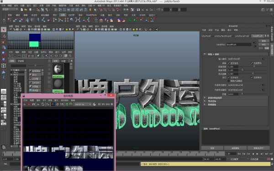274x171 pixels.
Task: Choose the Move tool in toolbox
Action: 4,47
